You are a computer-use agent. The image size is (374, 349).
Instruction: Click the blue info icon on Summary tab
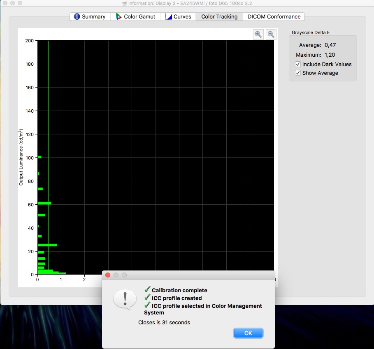[77, 17]
